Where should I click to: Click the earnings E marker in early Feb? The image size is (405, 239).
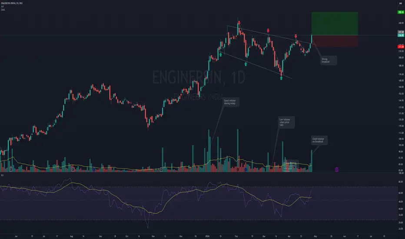point(238,169)
